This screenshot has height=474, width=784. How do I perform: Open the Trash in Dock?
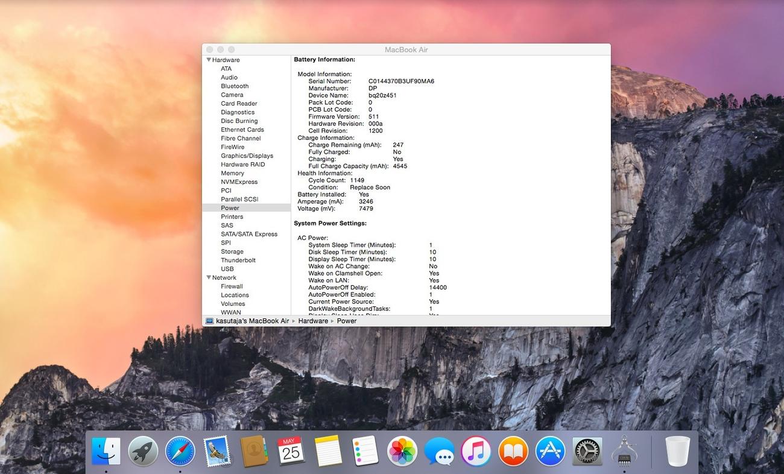(677, 451)
